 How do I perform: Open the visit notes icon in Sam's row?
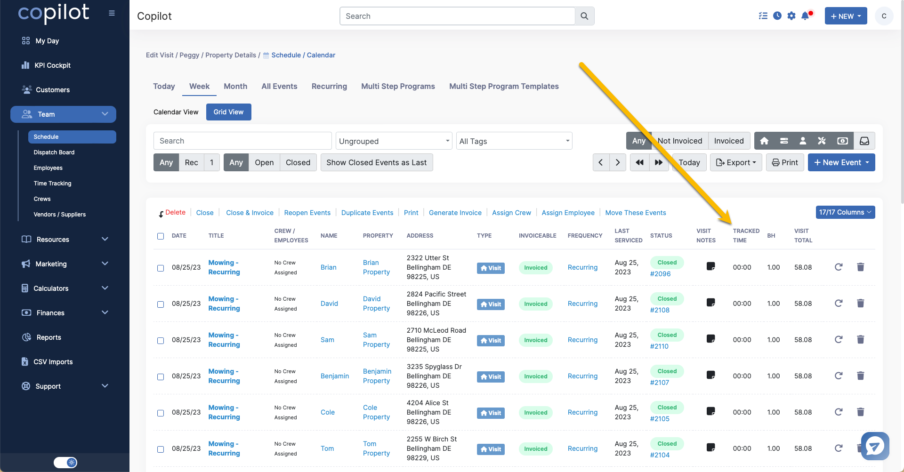click(711, 339)
